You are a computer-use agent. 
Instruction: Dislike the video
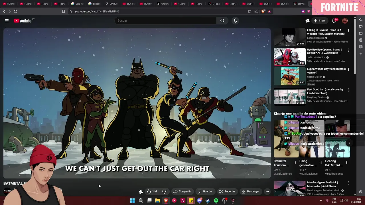(164, 191)
